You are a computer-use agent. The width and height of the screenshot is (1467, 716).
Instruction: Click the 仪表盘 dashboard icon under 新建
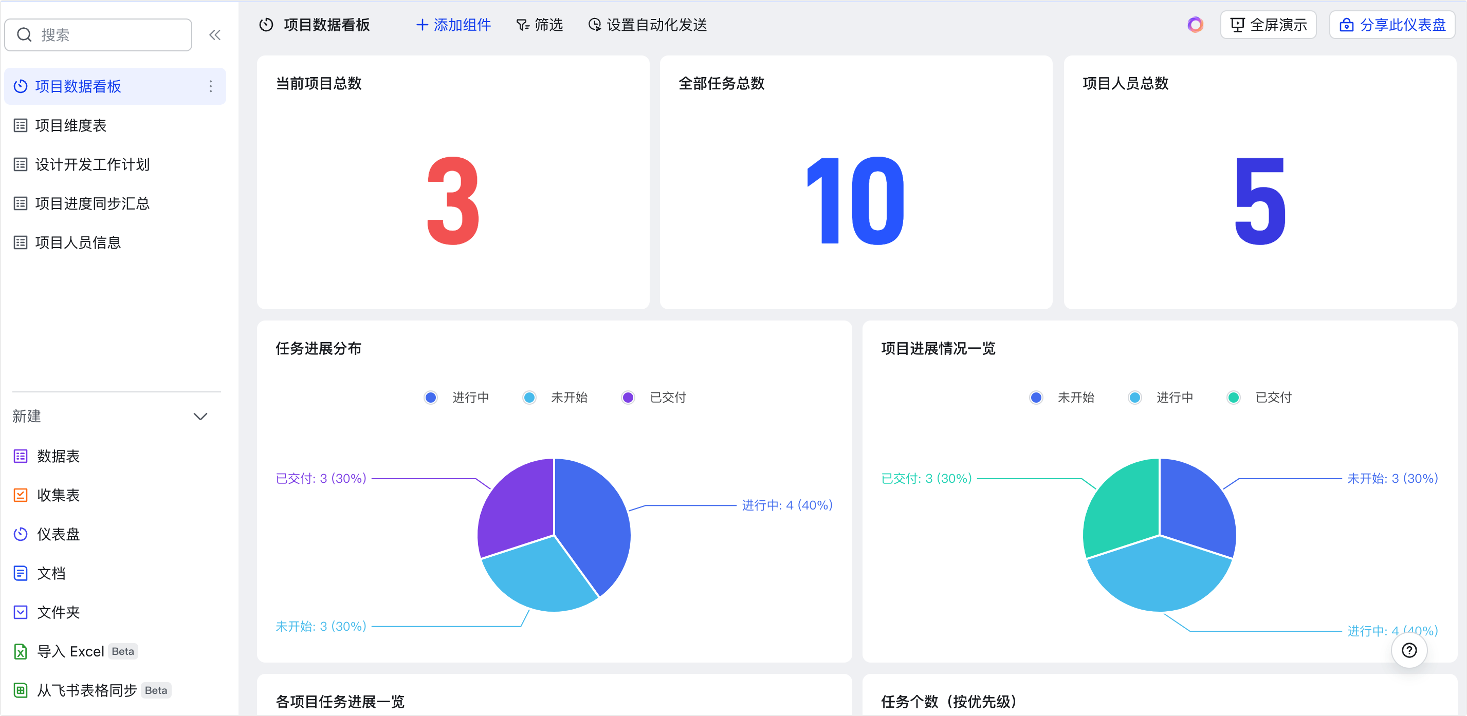[21, 534]
